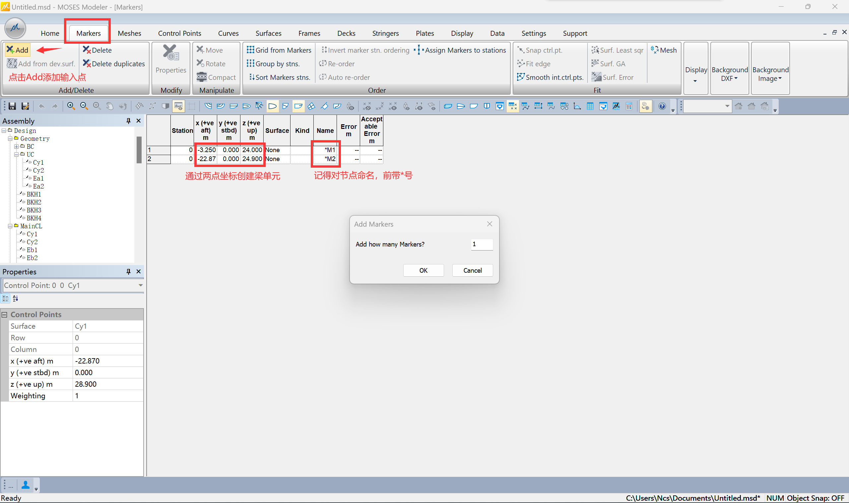Click the calculator window icon
Screen dimensions: 849x503
pos(629,106)
